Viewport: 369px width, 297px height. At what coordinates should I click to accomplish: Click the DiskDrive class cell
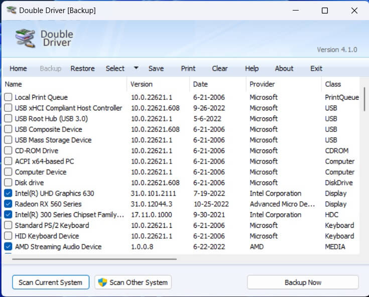pyautogui.click(x=339, y=183)
